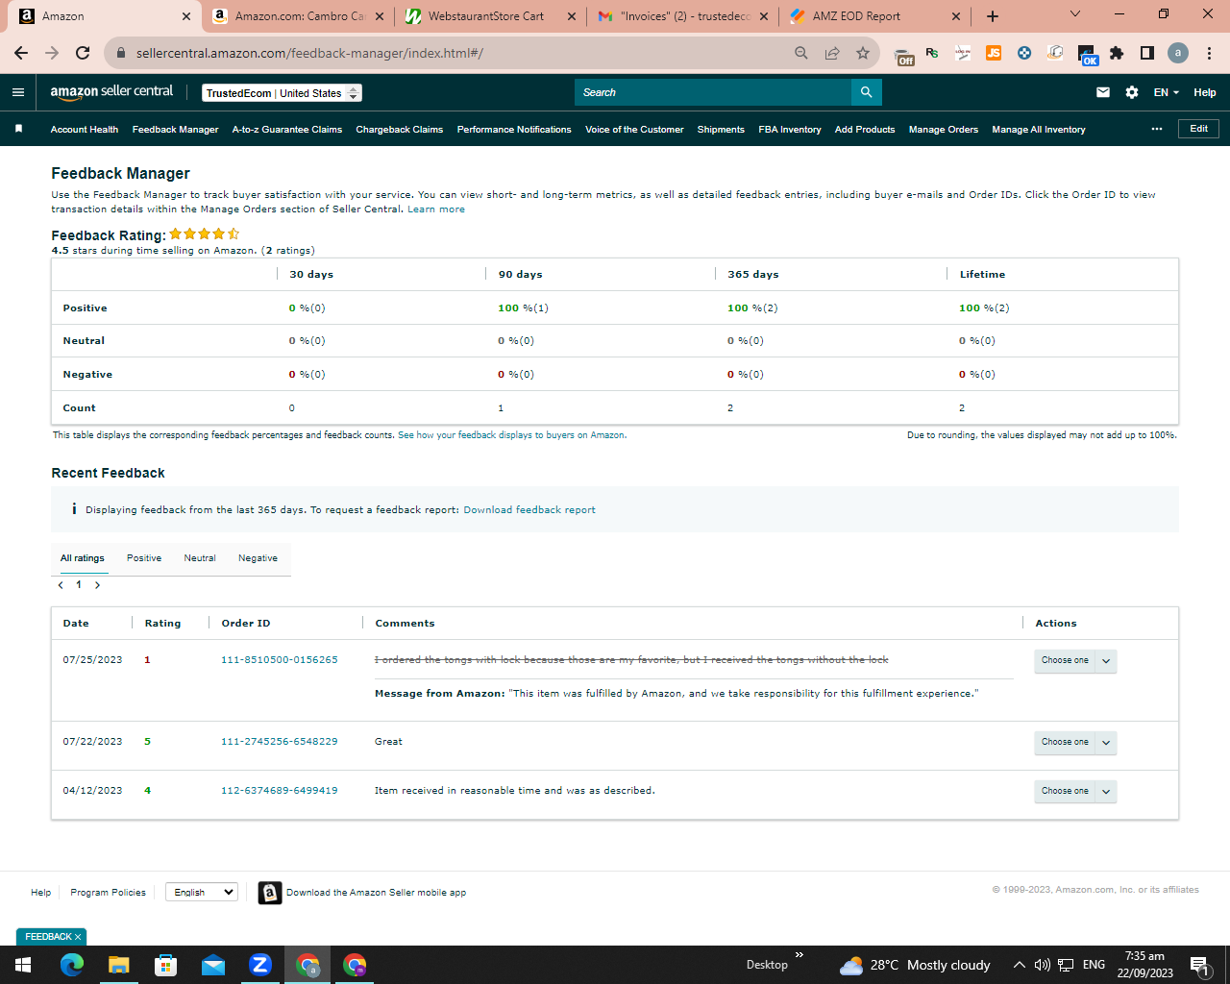Viewport: 1230px width, 984px height.
Task: Open the Seller Central hamburger menu
Action: (18, 92)
